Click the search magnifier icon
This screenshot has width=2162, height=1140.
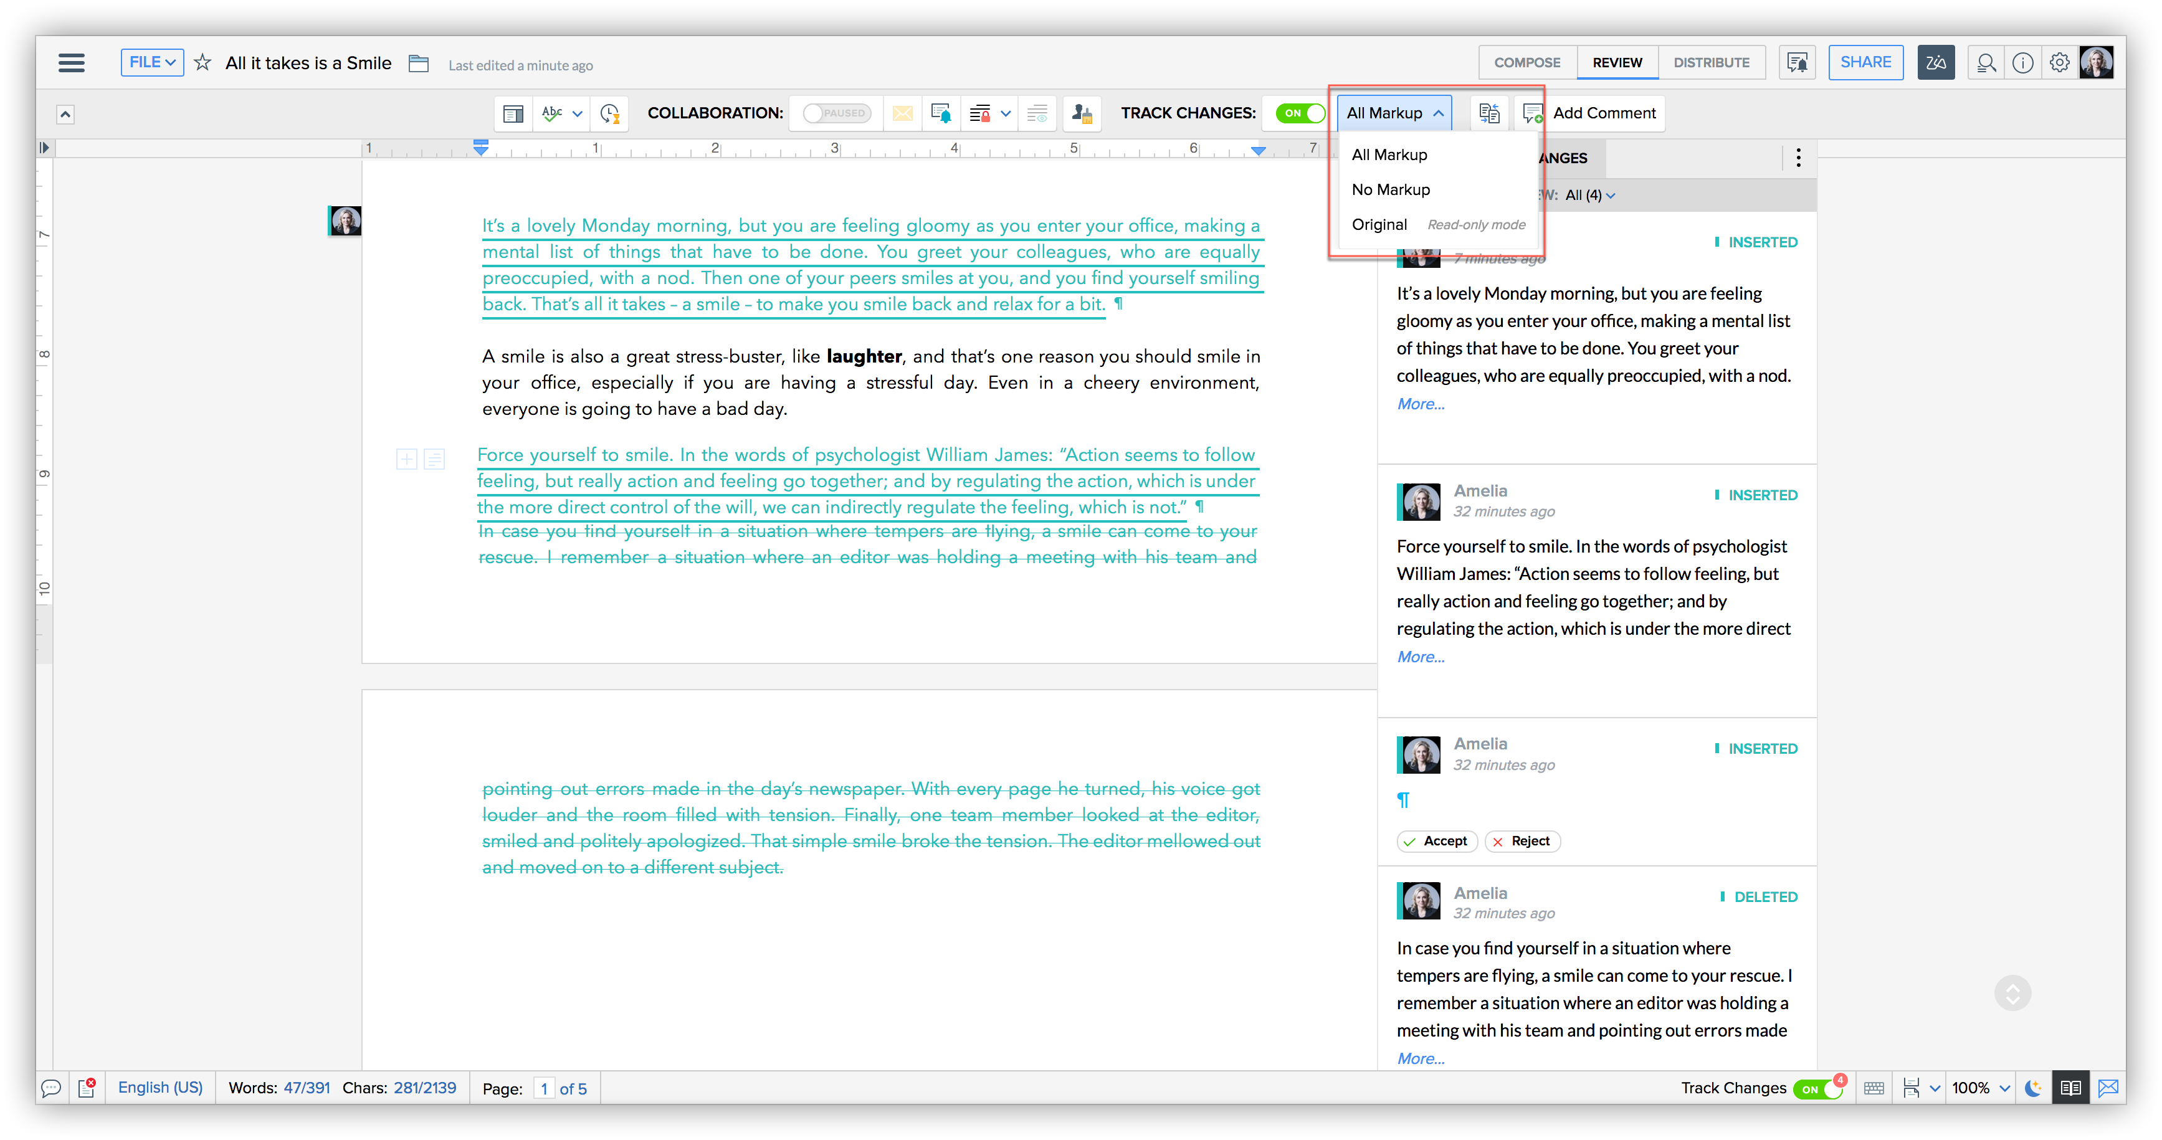[1986, 63]
